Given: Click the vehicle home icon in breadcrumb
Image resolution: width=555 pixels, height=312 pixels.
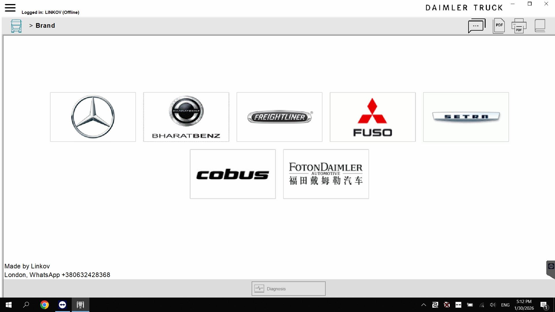Looking at the screenshot, I should tap(16, 26).
